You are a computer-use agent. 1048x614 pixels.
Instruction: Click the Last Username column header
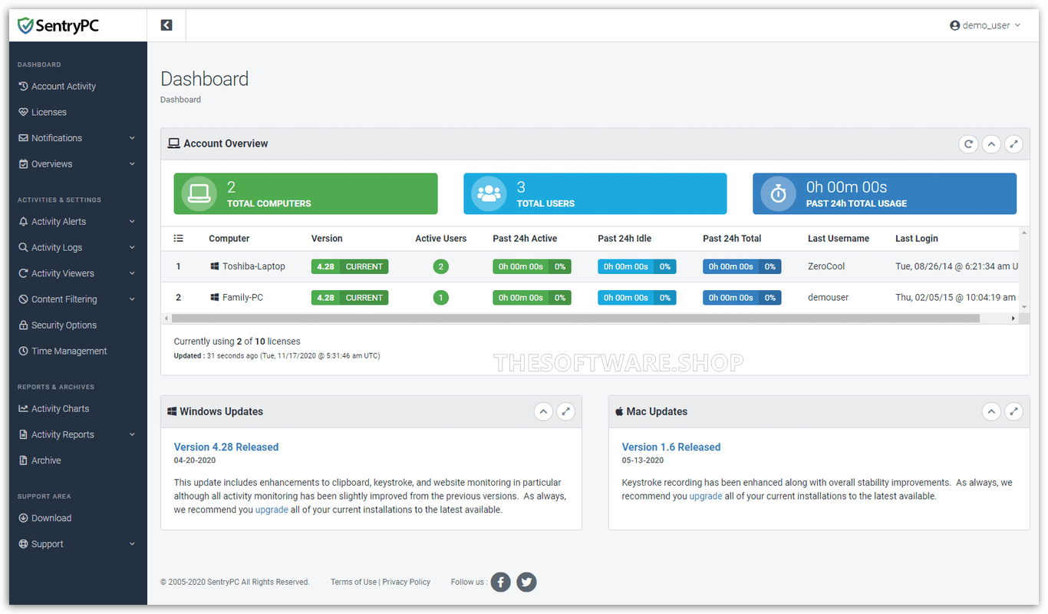(x=839, y=239)
